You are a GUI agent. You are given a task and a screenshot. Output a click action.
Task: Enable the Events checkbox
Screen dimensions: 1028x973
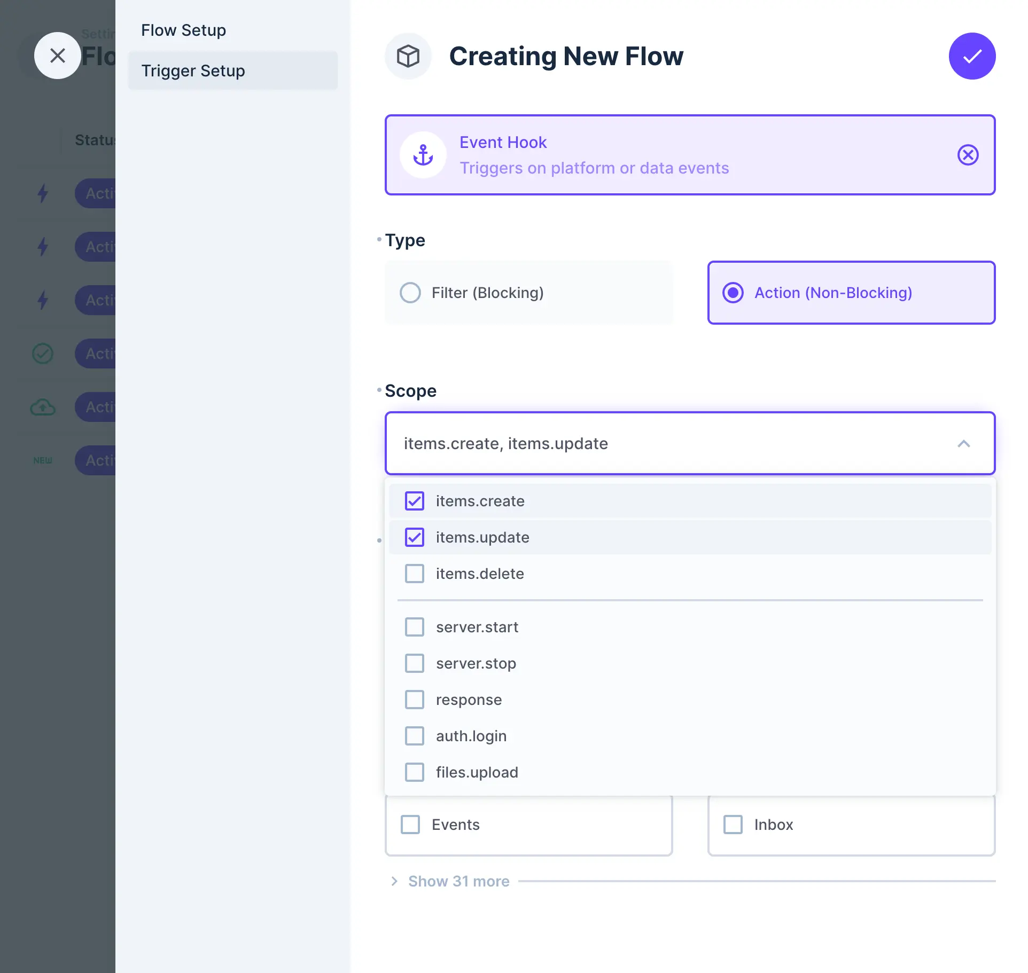410,824
